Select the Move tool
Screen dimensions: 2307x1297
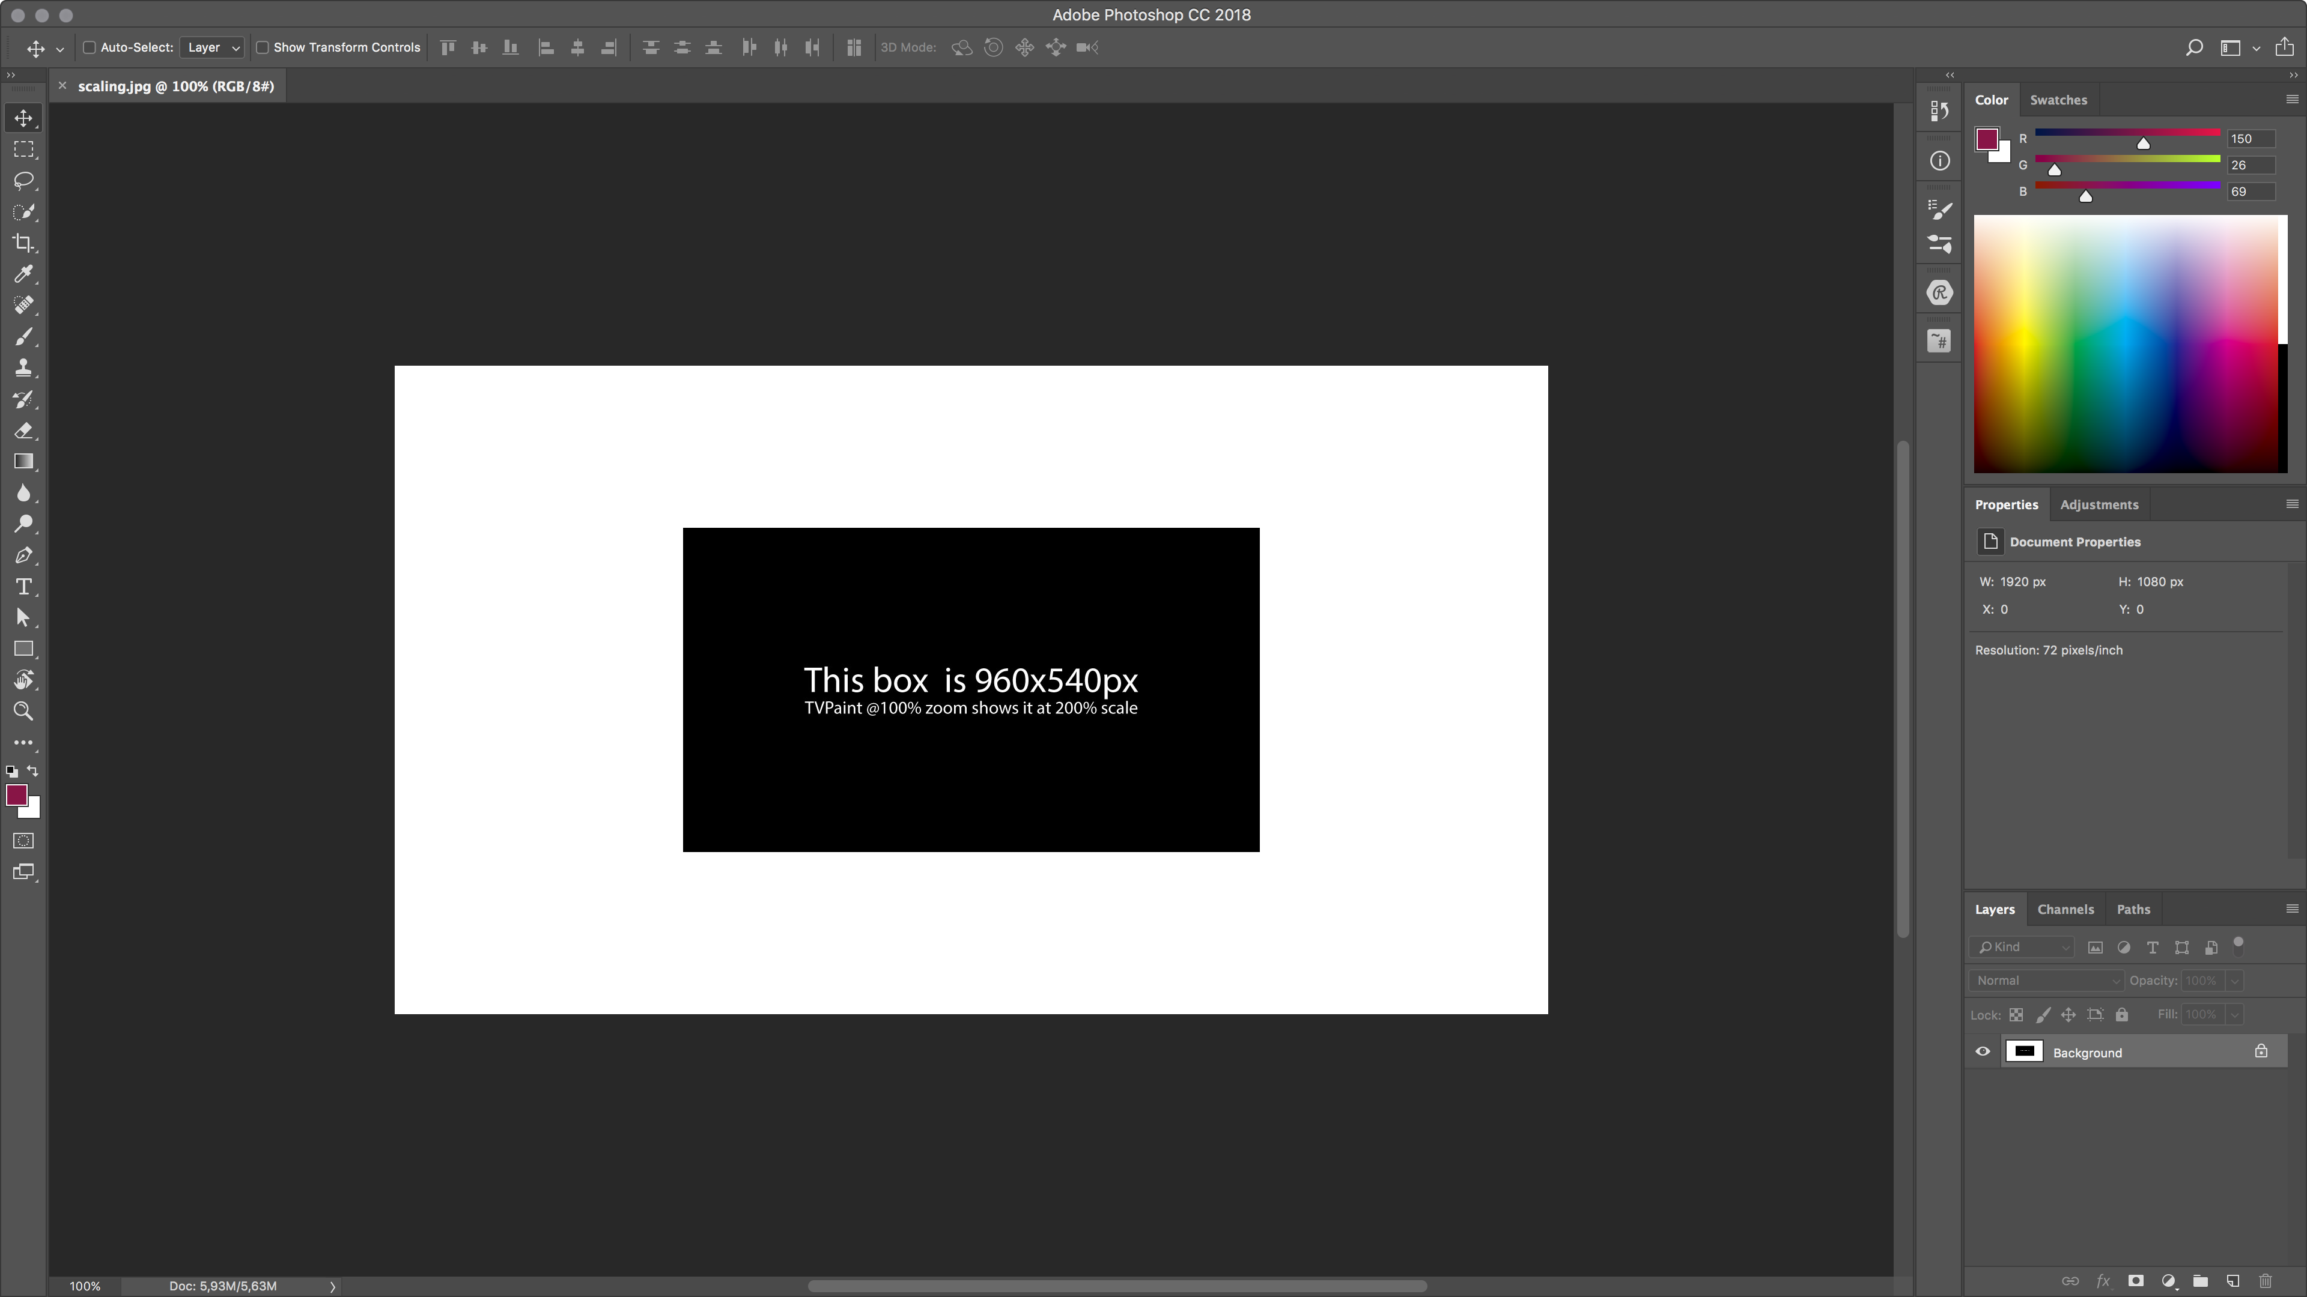[23, 118]
